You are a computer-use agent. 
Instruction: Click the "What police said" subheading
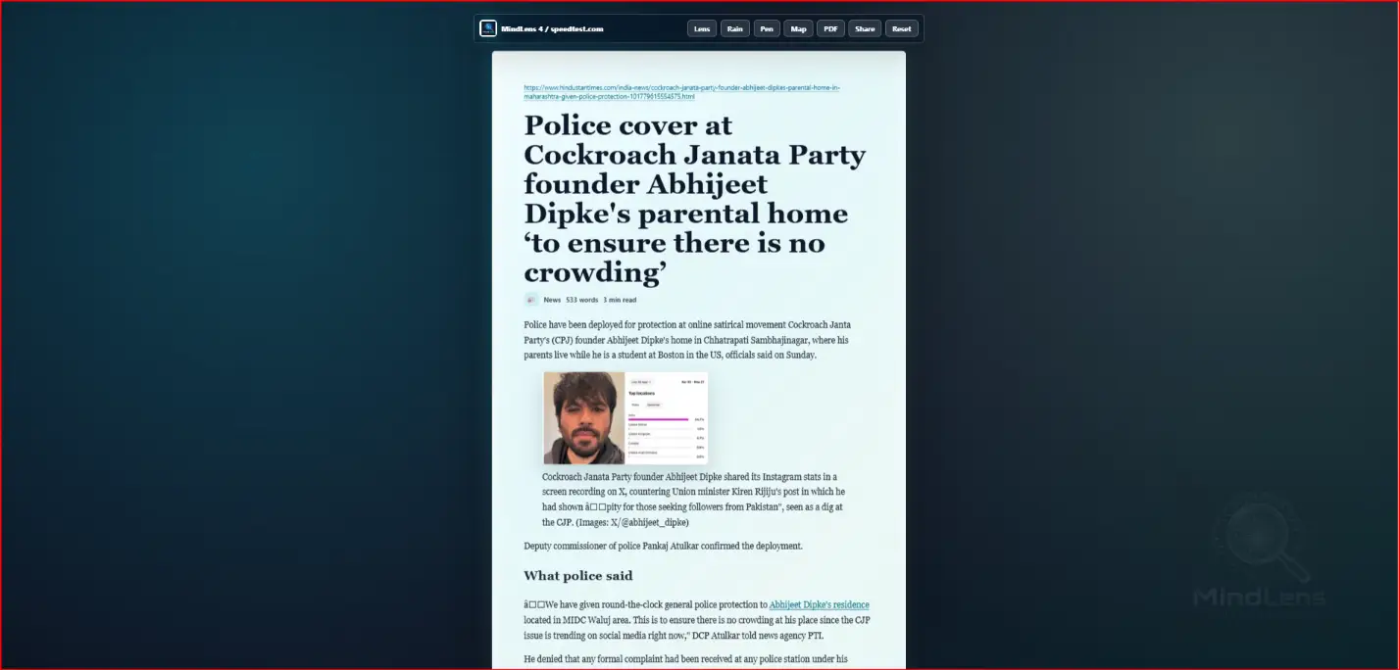[x=578, y=576]
